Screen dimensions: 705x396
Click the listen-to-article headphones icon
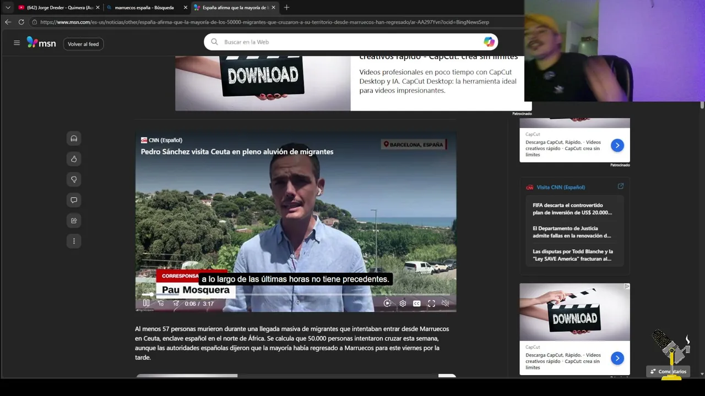[74, 139]
